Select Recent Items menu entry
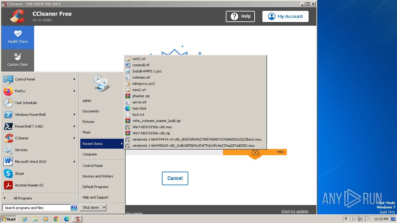The width and height of the screenshot is (397, 223). 102,144
